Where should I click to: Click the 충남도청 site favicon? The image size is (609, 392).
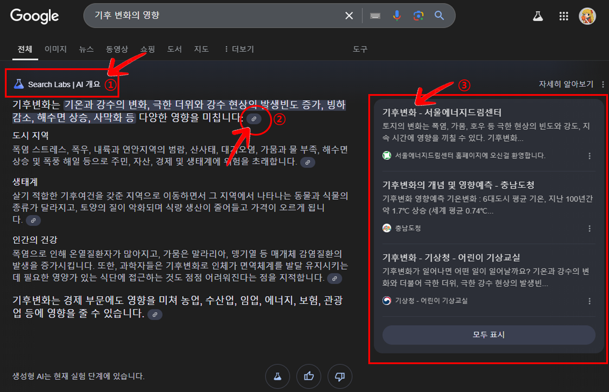coord(387,228)
